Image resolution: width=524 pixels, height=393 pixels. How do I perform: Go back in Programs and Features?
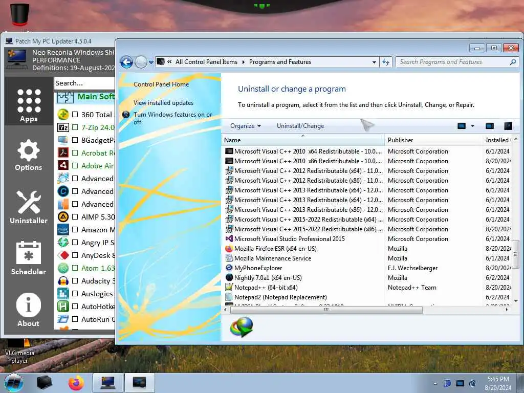(x=127, y=62)
